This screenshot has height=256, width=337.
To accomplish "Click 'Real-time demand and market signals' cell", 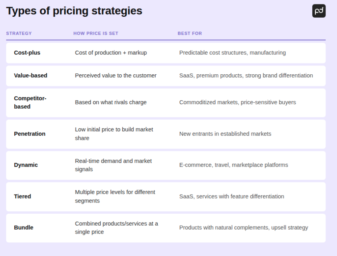I will (x=113, y=165).
